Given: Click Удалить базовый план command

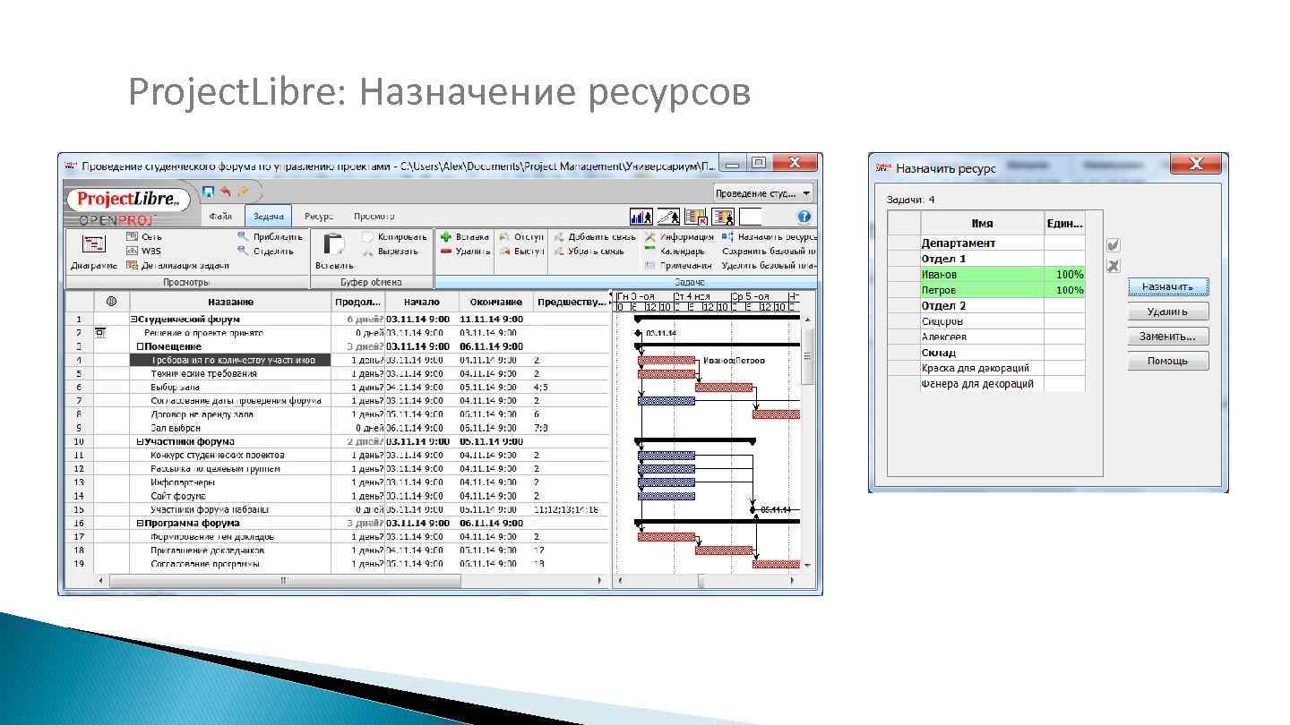Looking at the screenshot, I should point(769,265).
